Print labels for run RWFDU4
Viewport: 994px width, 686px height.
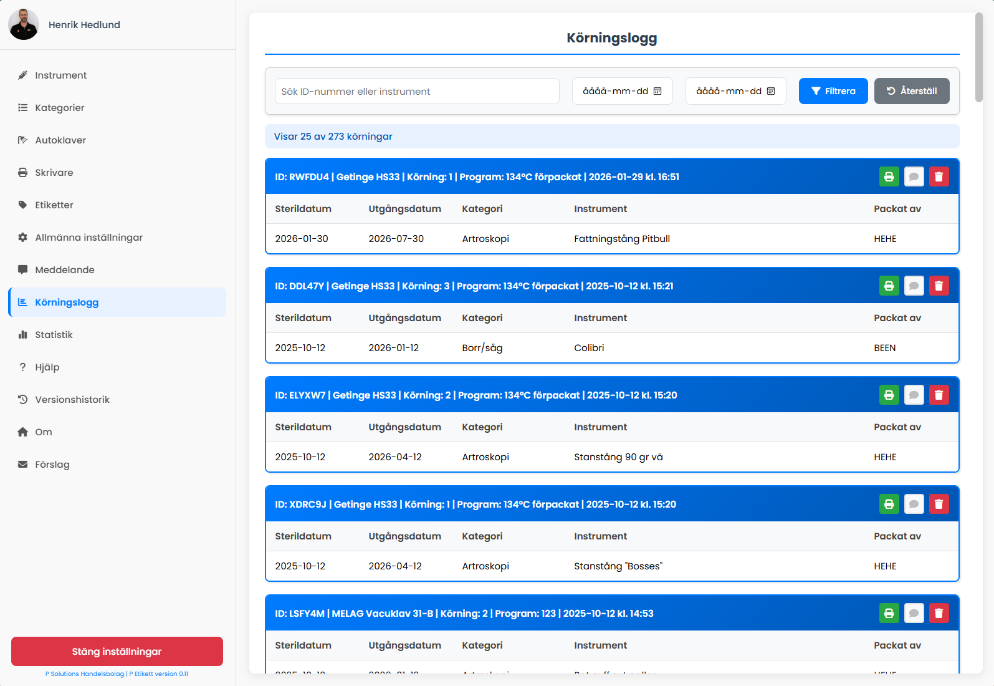[889, 177]
